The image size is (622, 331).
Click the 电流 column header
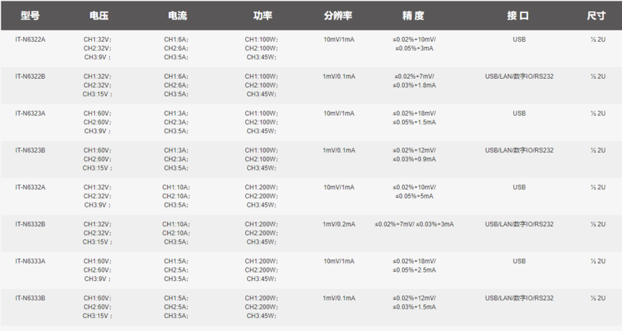[x=177, y=16]
